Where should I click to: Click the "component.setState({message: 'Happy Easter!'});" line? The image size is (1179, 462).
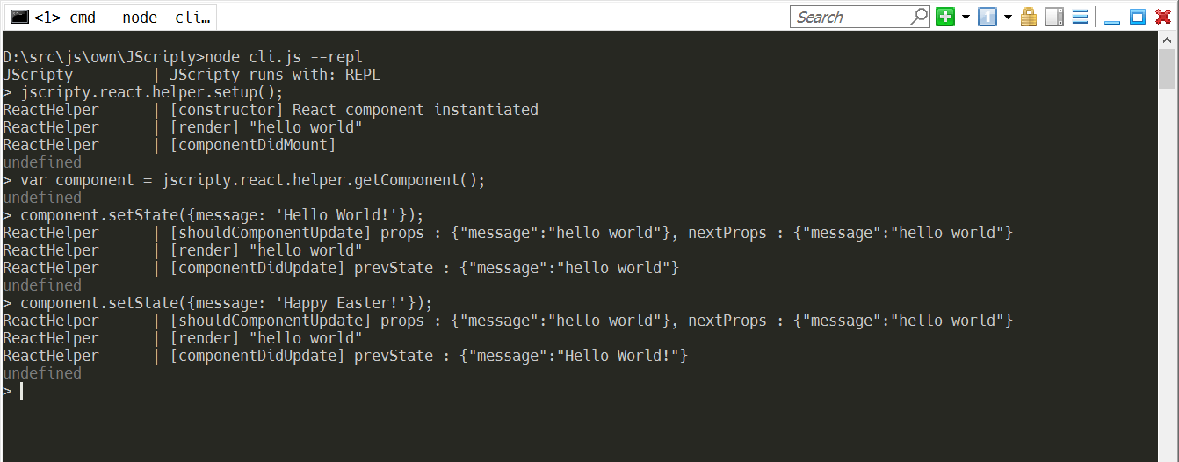(227, 303)
